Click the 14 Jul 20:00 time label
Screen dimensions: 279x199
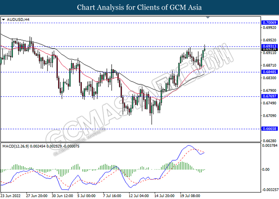164,196
